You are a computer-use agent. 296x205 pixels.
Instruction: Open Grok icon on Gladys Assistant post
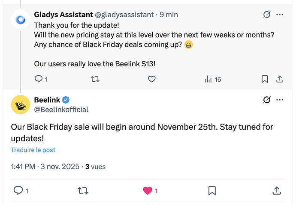point(267,15)
